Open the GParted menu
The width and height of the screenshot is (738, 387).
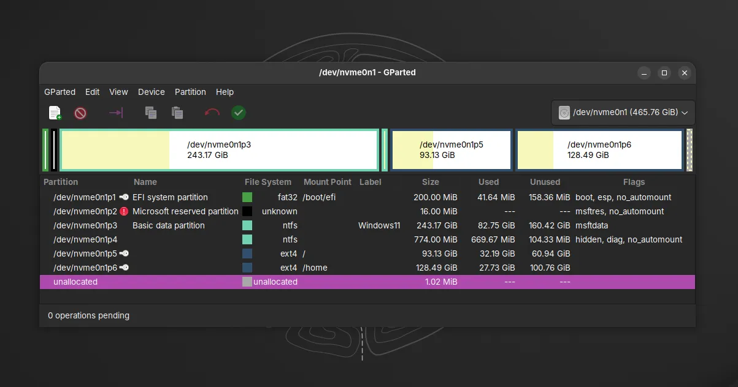(x=60, y=92)
